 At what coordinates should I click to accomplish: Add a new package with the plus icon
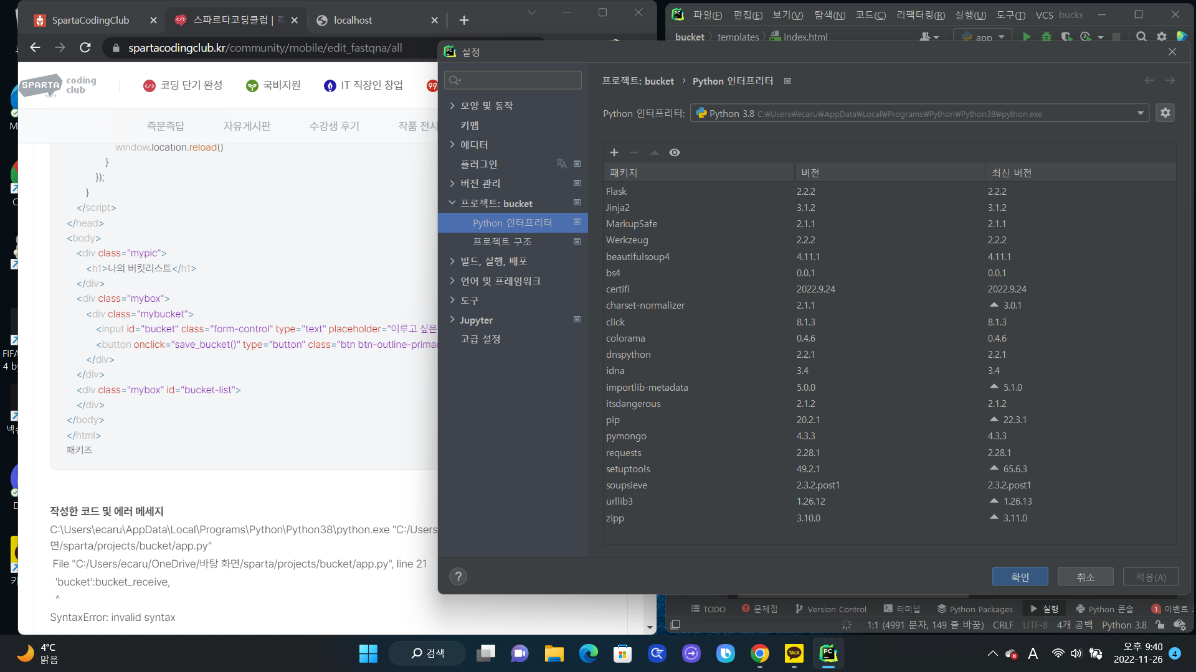[x=614, y=152]
